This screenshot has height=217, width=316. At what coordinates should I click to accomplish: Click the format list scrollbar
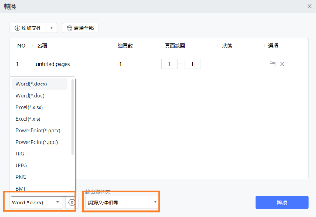[x=72, y=117]
